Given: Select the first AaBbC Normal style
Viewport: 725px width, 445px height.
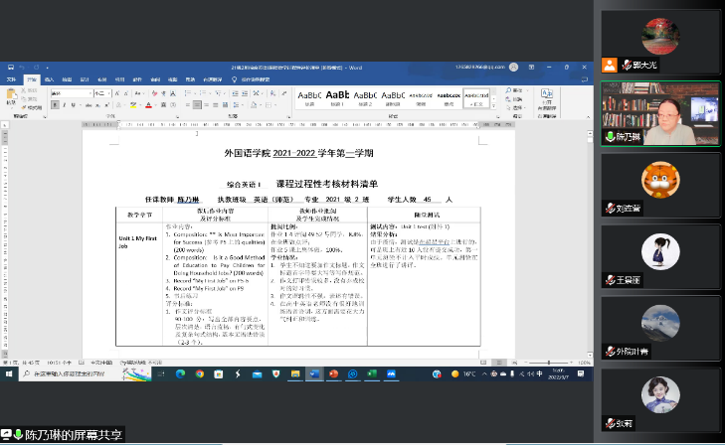Looking at the screenshot, I should 310,97.
